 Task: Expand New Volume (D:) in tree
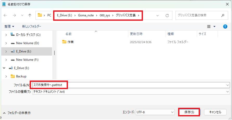tap(6, 43)
